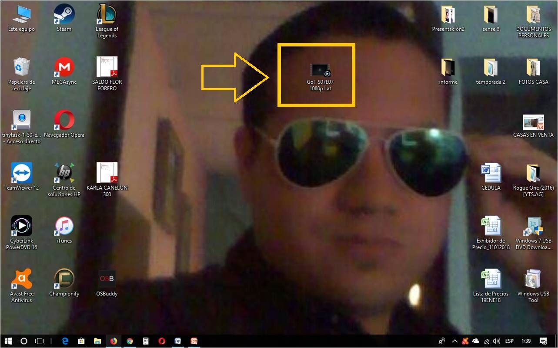558x348 pixels.
Task: Open the People tray icon
Action: pos(442,341)
